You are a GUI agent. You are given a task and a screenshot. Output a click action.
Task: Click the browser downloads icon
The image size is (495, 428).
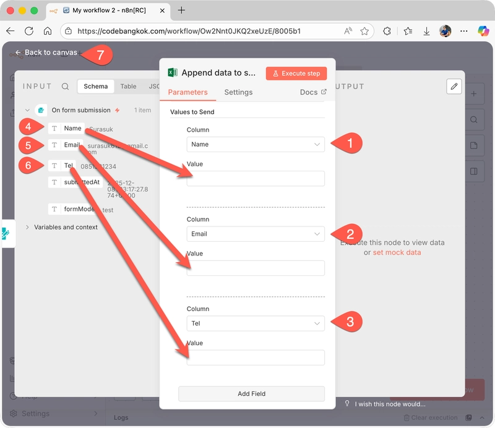426,31
